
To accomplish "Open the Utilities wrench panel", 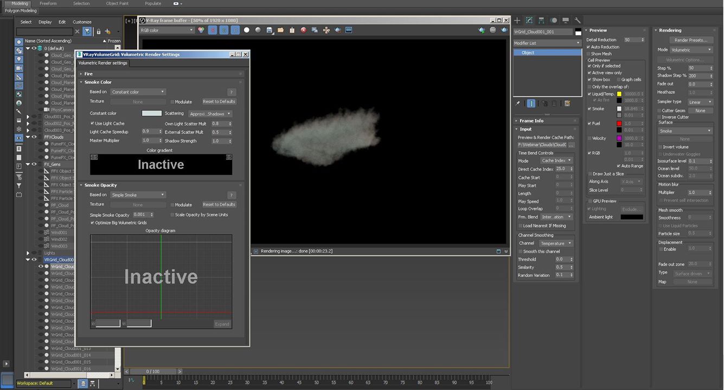I will [x=578, y=21].
